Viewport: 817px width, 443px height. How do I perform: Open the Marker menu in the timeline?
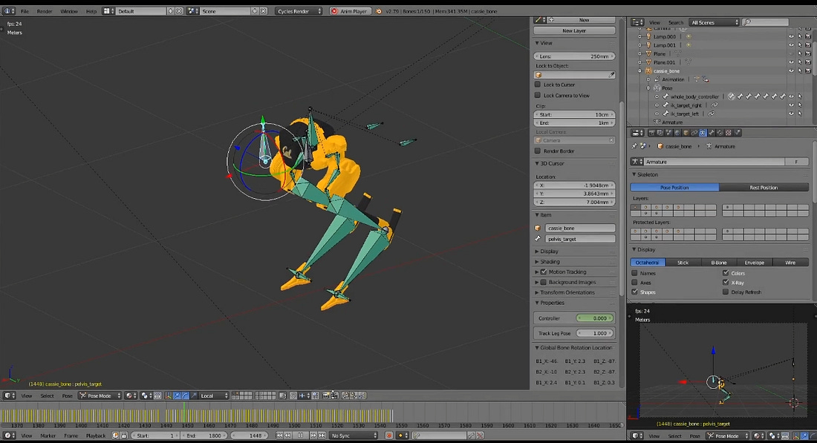48,436
